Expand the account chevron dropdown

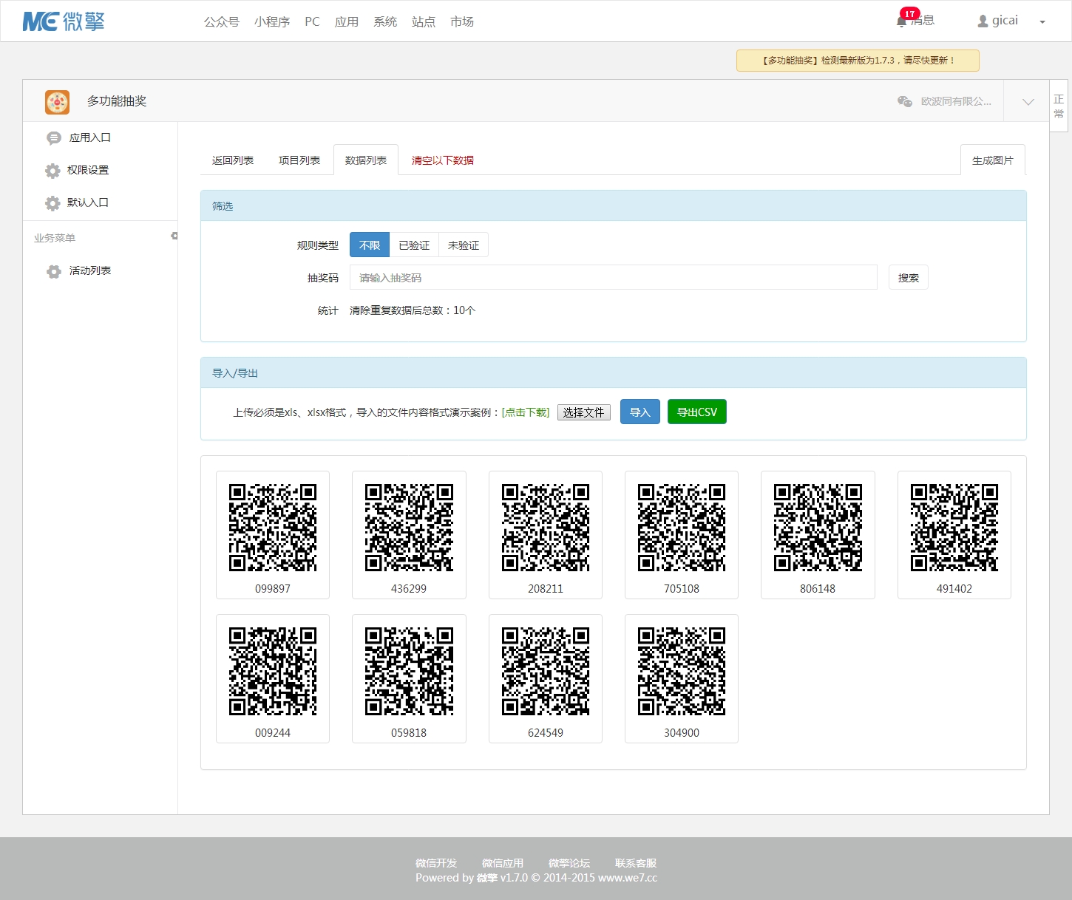pos(1028,102)
